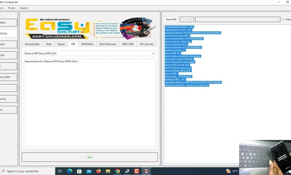Click the 'Reading device info.....OK' log line

(x=178, y=30)
